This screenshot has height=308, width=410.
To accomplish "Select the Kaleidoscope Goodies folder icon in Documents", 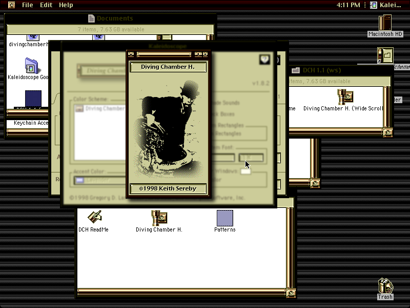I will point(32,66).
